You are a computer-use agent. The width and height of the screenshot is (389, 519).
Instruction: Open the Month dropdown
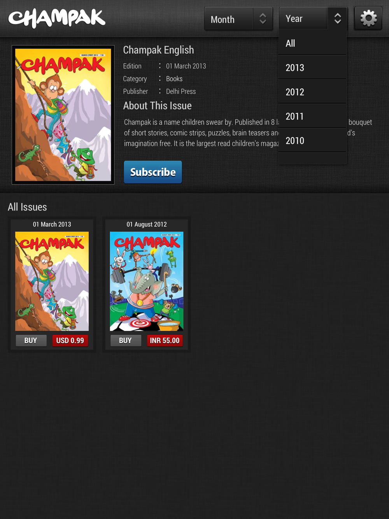coord(238,19)
